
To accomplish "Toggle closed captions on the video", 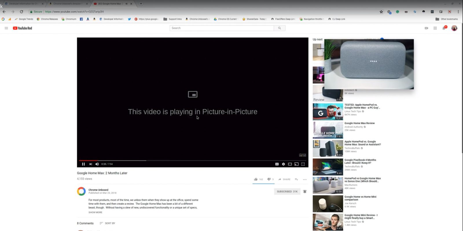I will pyautogui.click(x=277, y=164).
